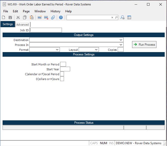This screenshot has height=146, width=167.
Task: Click the Insert row toolbar icon
Action: [x=40, y=17]
